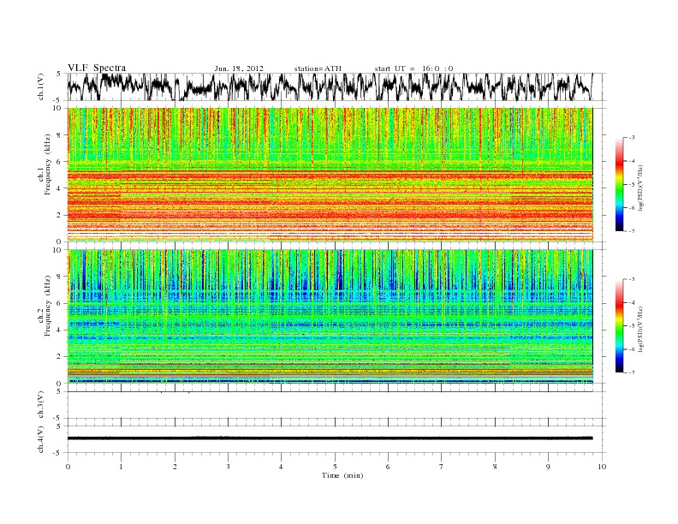Screen dimensions: 678x524
Task: Click the "station=ATH" header label
Action: pos(318,68)
